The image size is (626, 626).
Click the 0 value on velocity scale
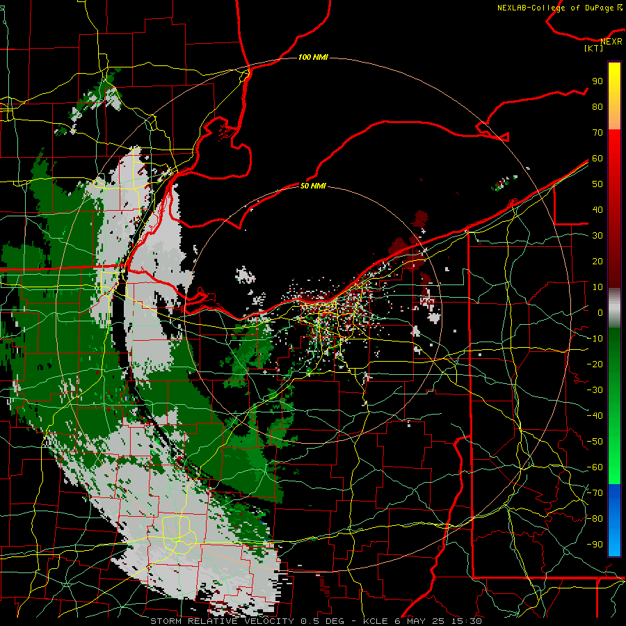pos(600,313)
